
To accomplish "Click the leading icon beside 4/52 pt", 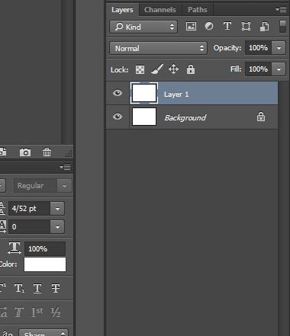I will tap(2, 209).
